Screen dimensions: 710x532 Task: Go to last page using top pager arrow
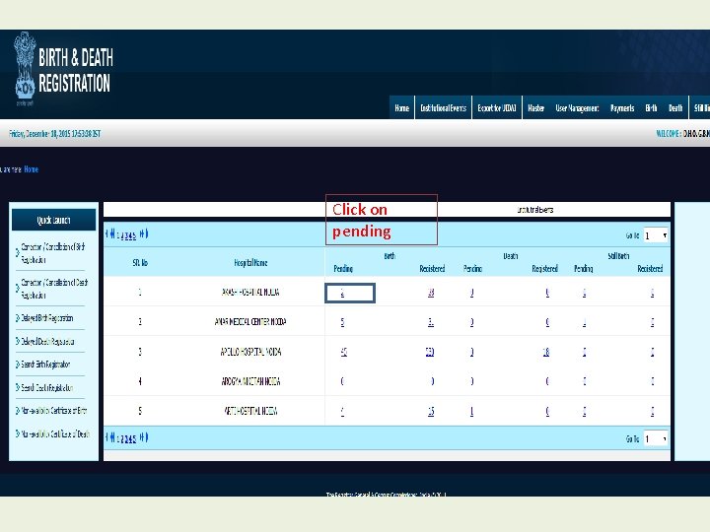[x=146, y=233]
